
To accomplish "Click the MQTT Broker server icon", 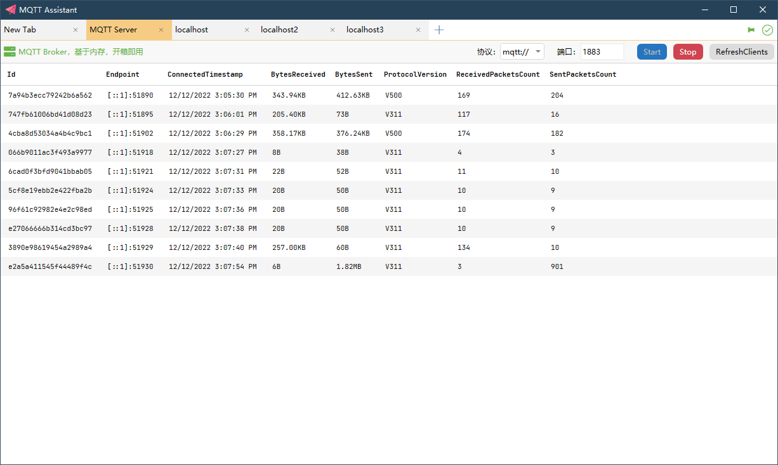I will coord(10,52).
